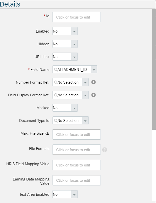Screen dimensions: 156x203
Task: Click the Earning Data Mapping Value field
Action: (x=76, y=180)
